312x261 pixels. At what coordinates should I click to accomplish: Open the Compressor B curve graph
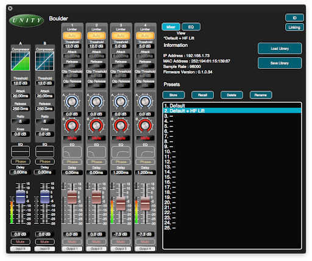45,61
